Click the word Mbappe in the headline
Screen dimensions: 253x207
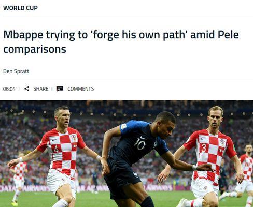(23, 35)
